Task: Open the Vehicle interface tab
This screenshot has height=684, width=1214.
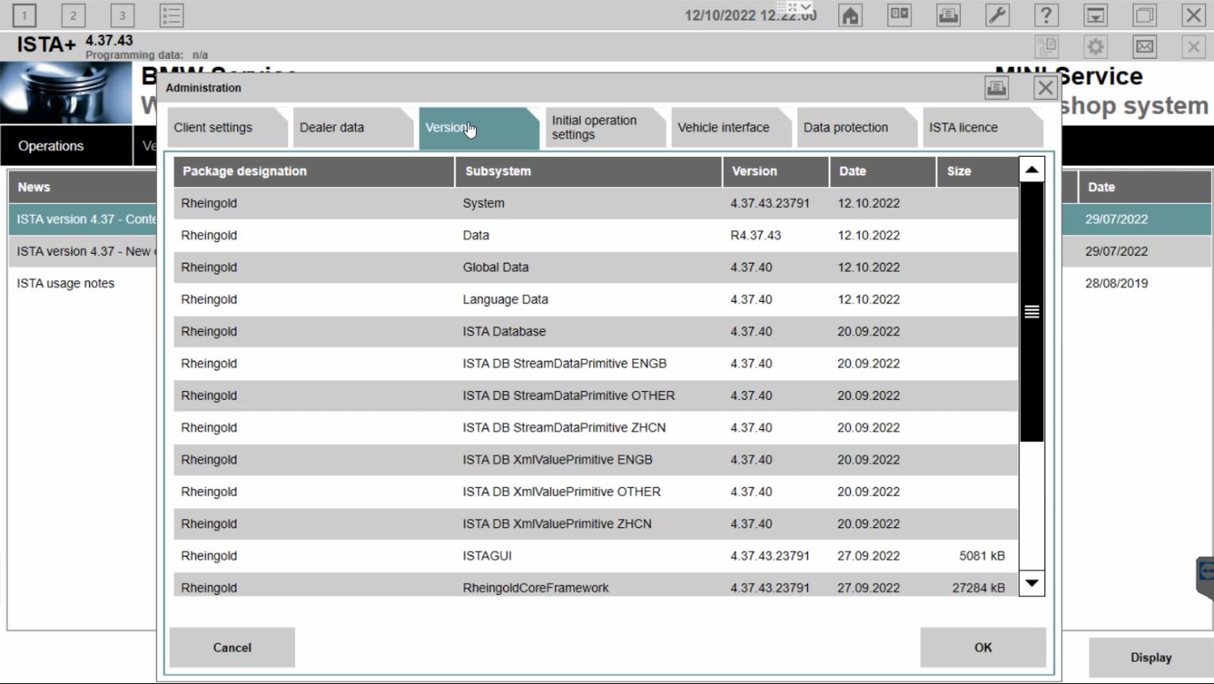Action: (x=731, y=127)
